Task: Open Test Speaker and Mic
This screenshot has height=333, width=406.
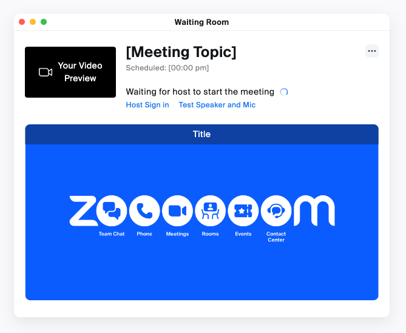Action: click(x=217, y=105)
